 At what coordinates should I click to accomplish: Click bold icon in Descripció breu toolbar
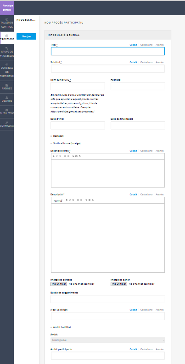53,156
